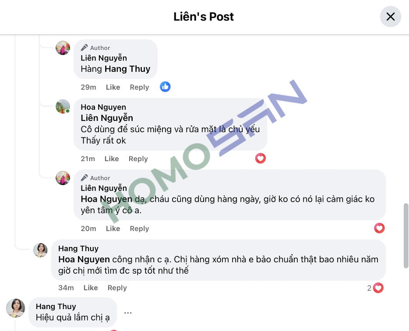Screen dimensions: 409x331
Task: Reply to Hang Thuy's 34m comment
Action: (x=117, y=288)
